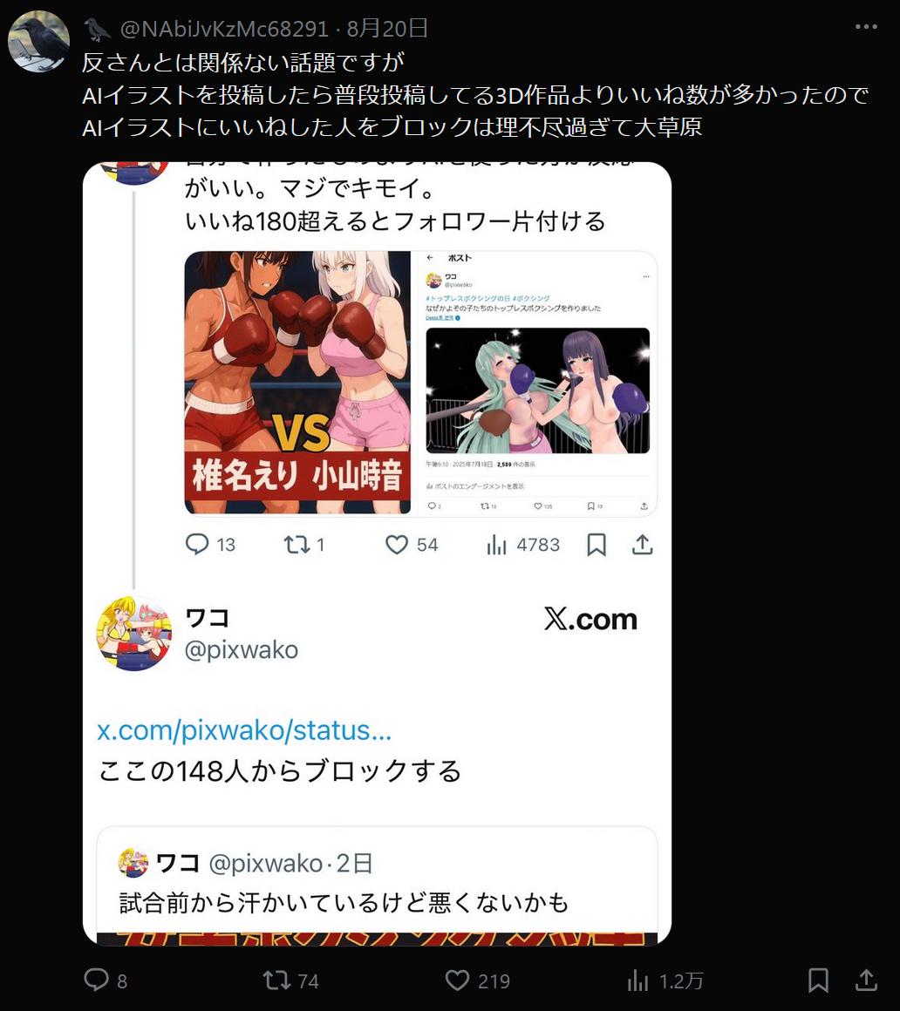View analytics showing 1.2万 views
Screen dimensions: 900x1011
click(x=665, y=980)
